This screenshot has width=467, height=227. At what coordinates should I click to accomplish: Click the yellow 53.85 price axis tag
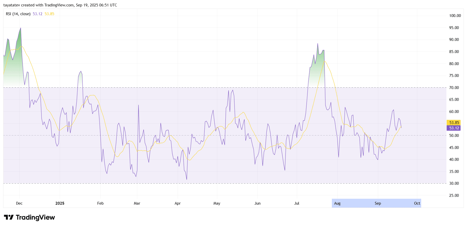454,123
